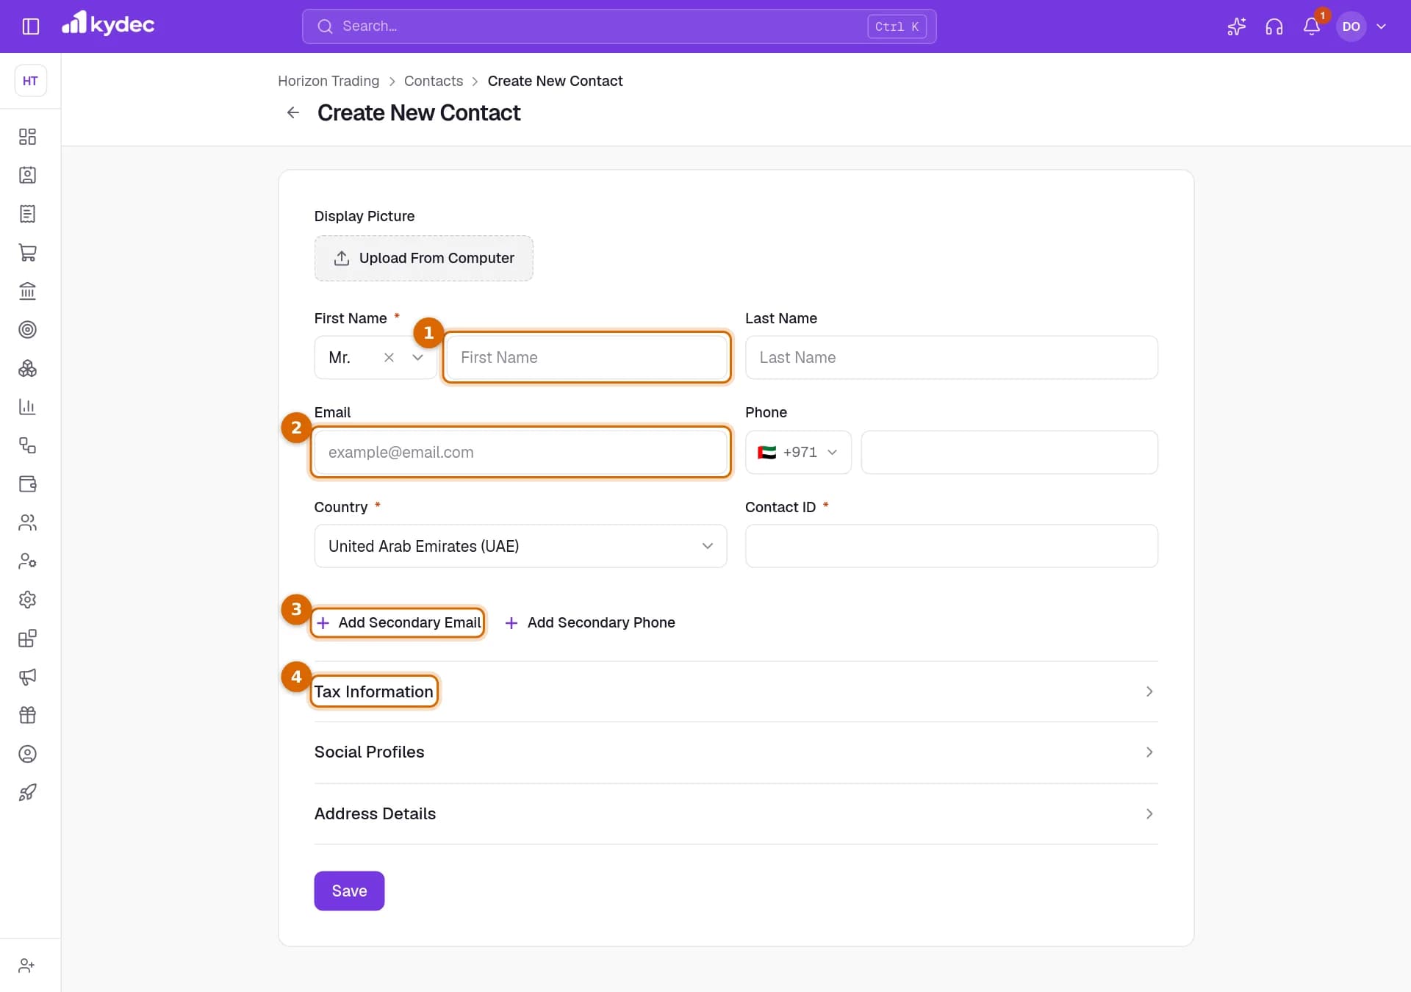
Task: Click the top Search bar
Action: pos(619,26)
